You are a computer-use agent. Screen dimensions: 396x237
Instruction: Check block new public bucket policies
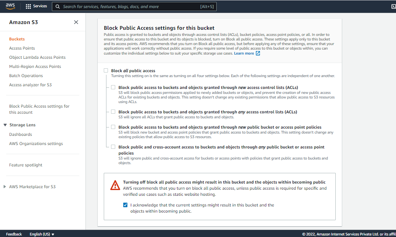click(113, 127)
